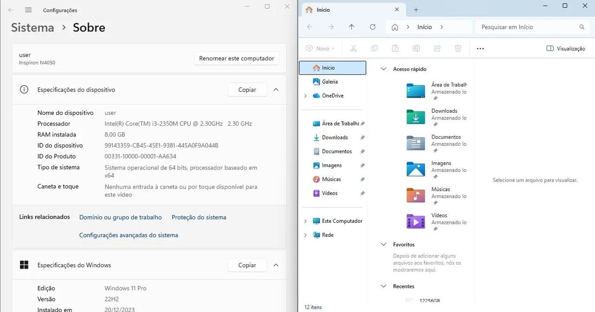Click the home icon in address bar
The width and height of the screenshot is (595, 312).
pos(395,27)
